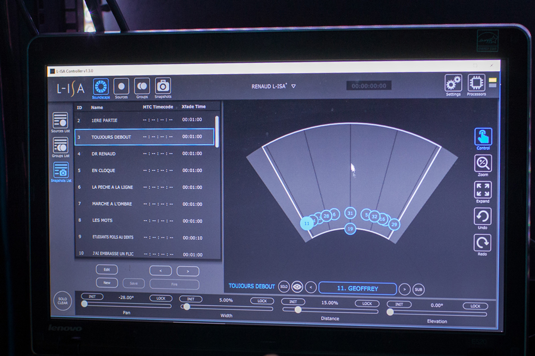Reset Distance with INIT button
The width and height of the screenshot is (535, 356).
point(293,301)
